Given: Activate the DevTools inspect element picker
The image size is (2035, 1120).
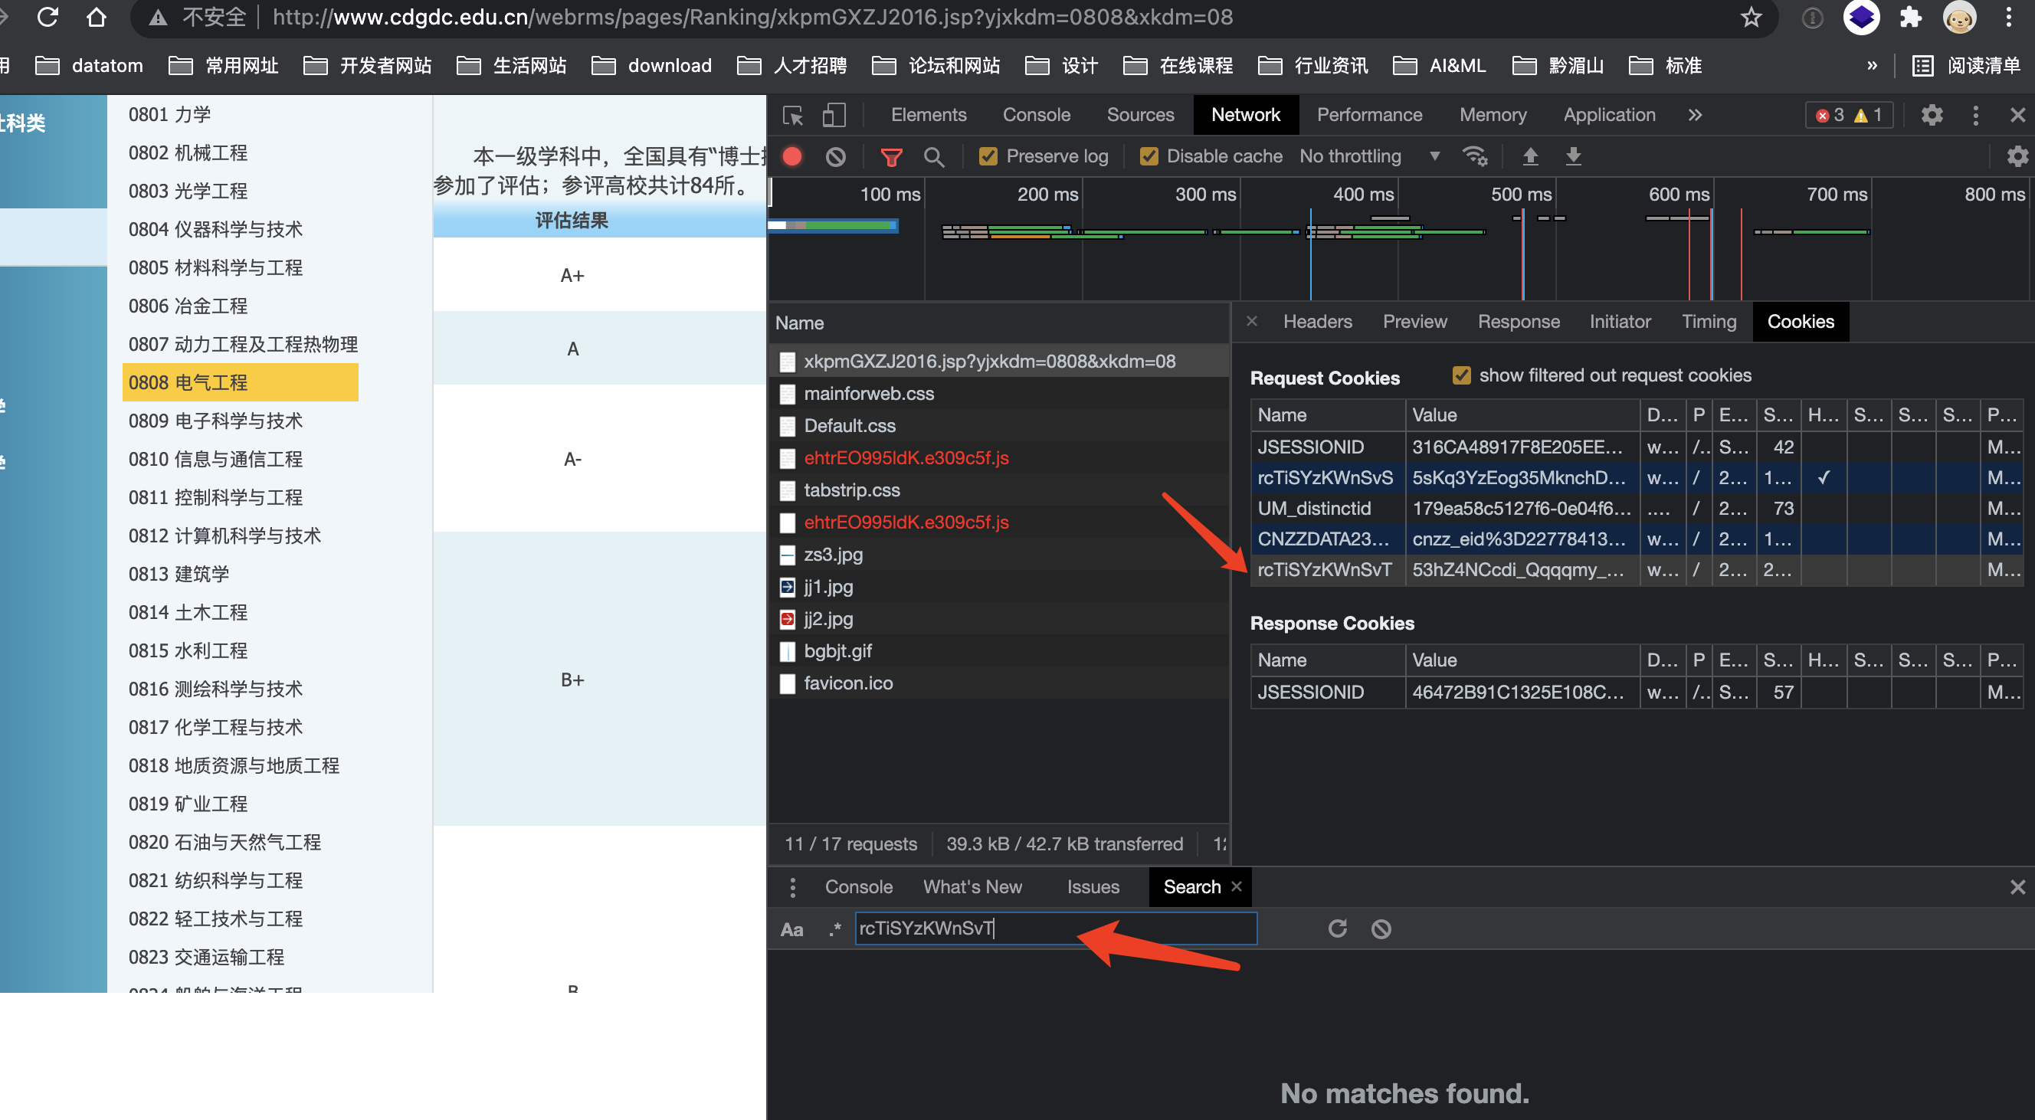Looking at the screenshot, I should (792, 116).
